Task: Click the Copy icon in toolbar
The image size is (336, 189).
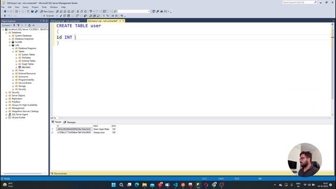Action: coord(82,12)
